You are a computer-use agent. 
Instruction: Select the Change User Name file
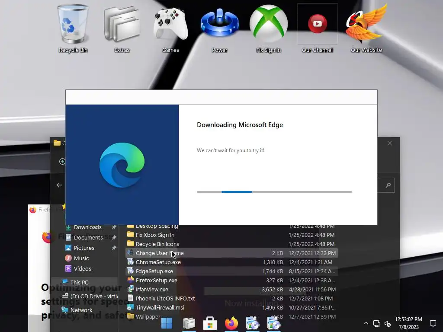tap(231, 253)
